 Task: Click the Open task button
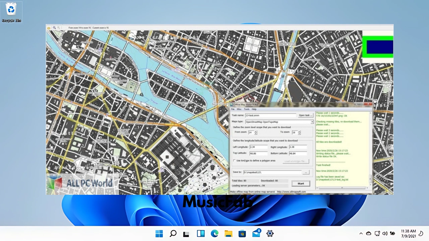coord(306,115)
